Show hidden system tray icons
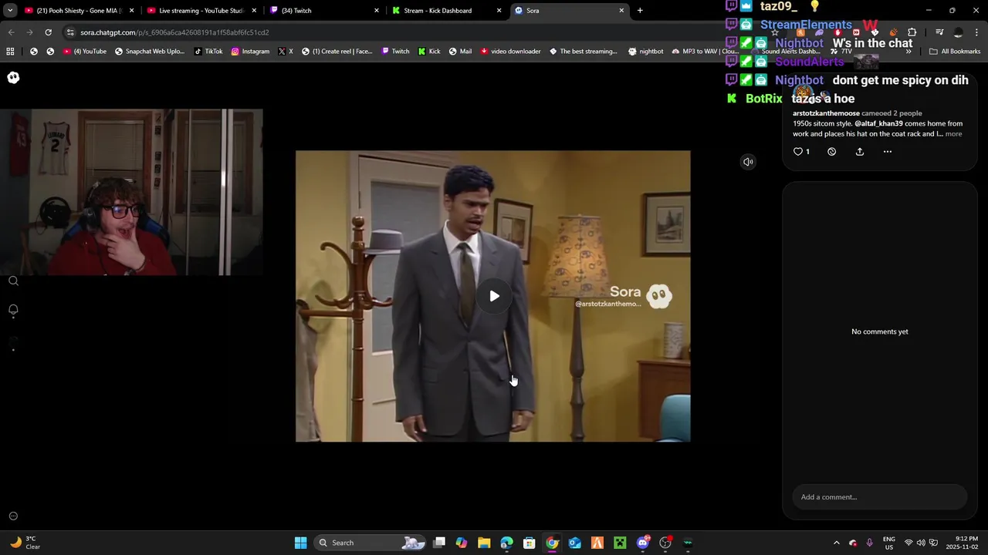This screenshot has height=555, width=988. coord(836,543)
